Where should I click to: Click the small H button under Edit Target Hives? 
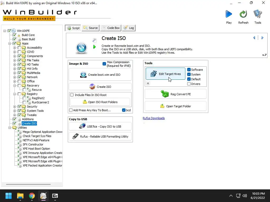tap(148, 83)
